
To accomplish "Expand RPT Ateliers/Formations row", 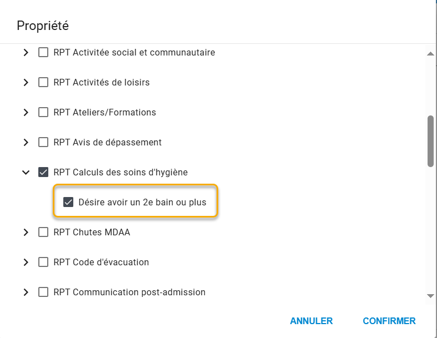I will coord(26,113).
